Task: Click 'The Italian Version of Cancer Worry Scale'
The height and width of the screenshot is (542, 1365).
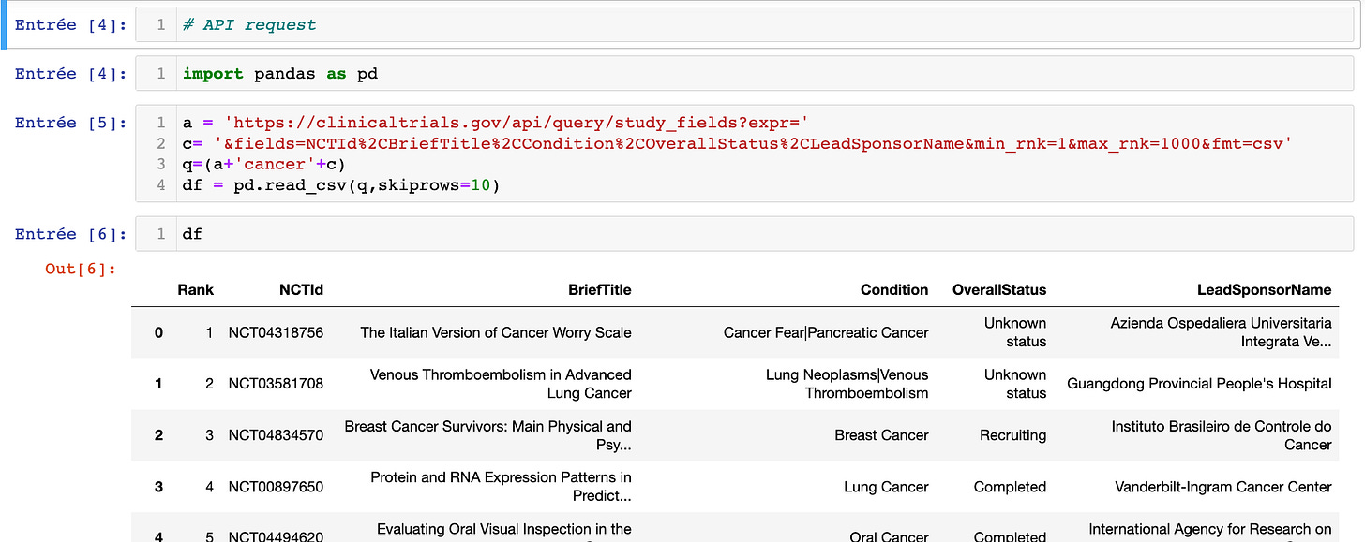Action: click(496, 332)
